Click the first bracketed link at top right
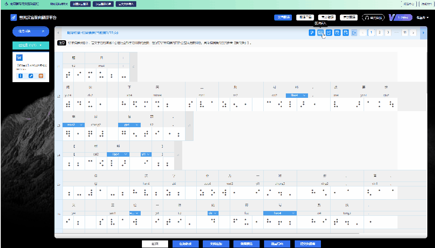Screen dimensions: 435x248 409,4
